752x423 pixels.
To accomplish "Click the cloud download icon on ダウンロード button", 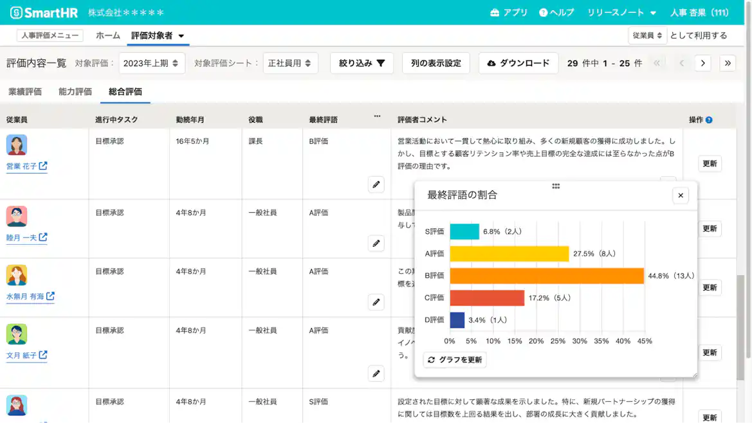I will (x=492, y=63).
